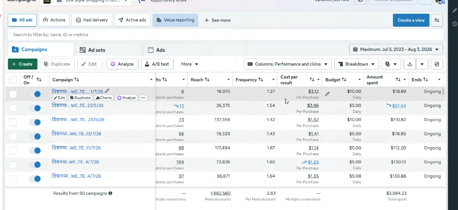The image size is (458, 210).
Task: Open Charts for campaign 1/7/26
Action: point(104,98)
